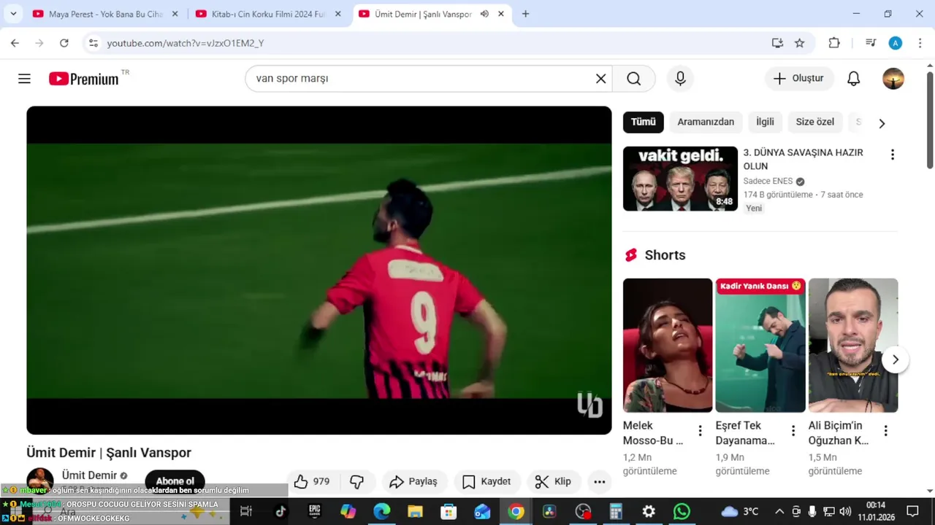
Task: Open the Chrome tab search dropdown
Action: (13, 14)
